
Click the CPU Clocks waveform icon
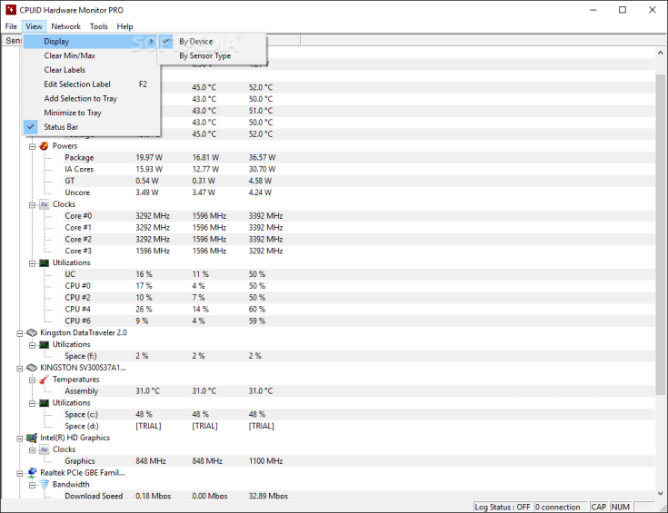44,204
